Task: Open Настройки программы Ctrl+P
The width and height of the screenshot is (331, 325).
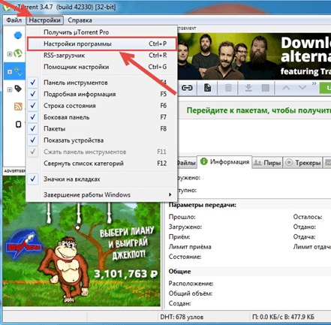Action: [101, 44]
